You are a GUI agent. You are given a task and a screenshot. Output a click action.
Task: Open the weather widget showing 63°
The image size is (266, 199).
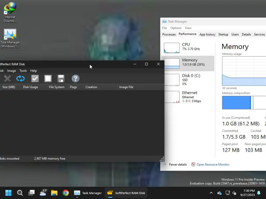point(43,193)
